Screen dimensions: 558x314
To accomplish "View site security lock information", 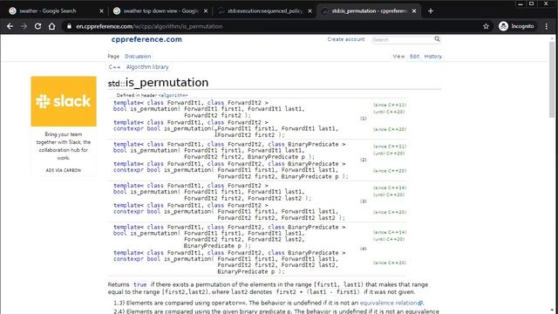I will tap(69, 26).
